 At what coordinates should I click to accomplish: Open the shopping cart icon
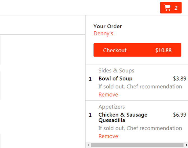click(x=167, y=8)
